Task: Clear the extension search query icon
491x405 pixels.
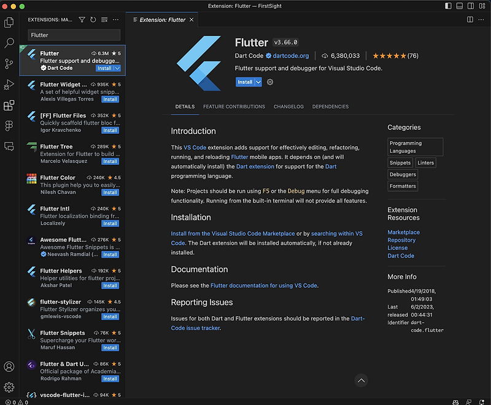Action: [x=105, y=20]
